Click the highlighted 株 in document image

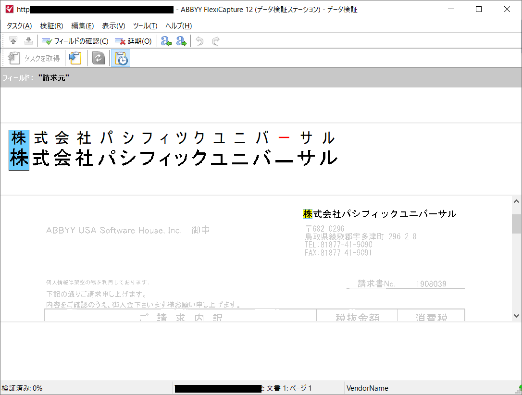pyautogui.click(x=308, y=214)
